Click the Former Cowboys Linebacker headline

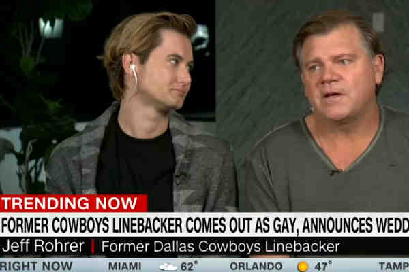pos(204,225)
